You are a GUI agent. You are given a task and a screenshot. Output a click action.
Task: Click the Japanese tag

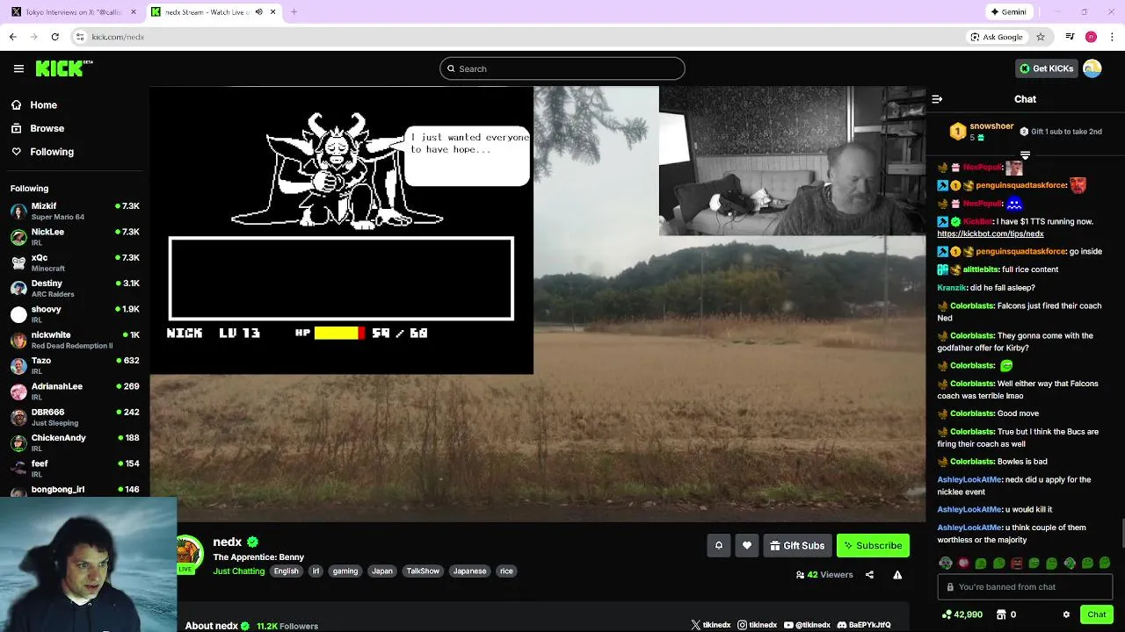click(469, 571)
